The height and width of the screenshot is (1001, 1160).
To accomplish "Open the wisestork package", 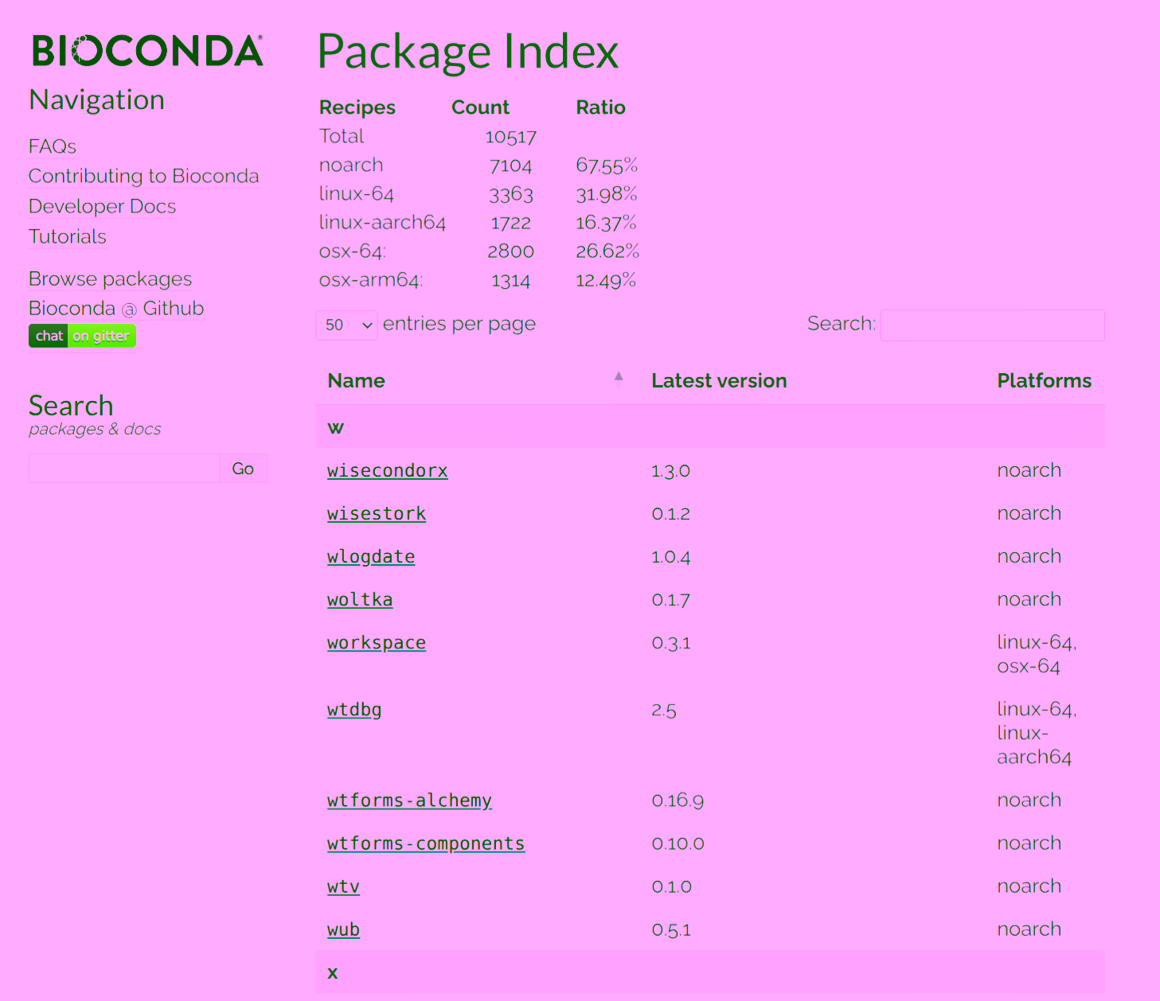I will (377, 513).
